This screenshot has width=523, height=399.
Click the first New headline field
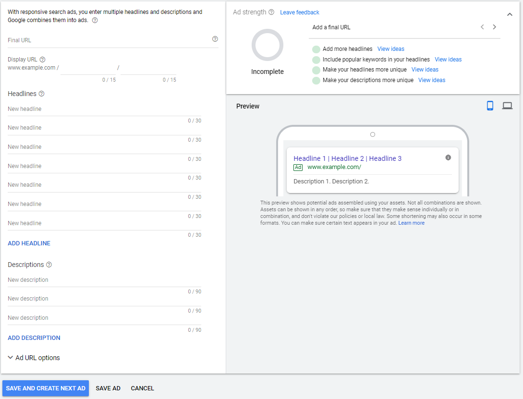[104, 109]
